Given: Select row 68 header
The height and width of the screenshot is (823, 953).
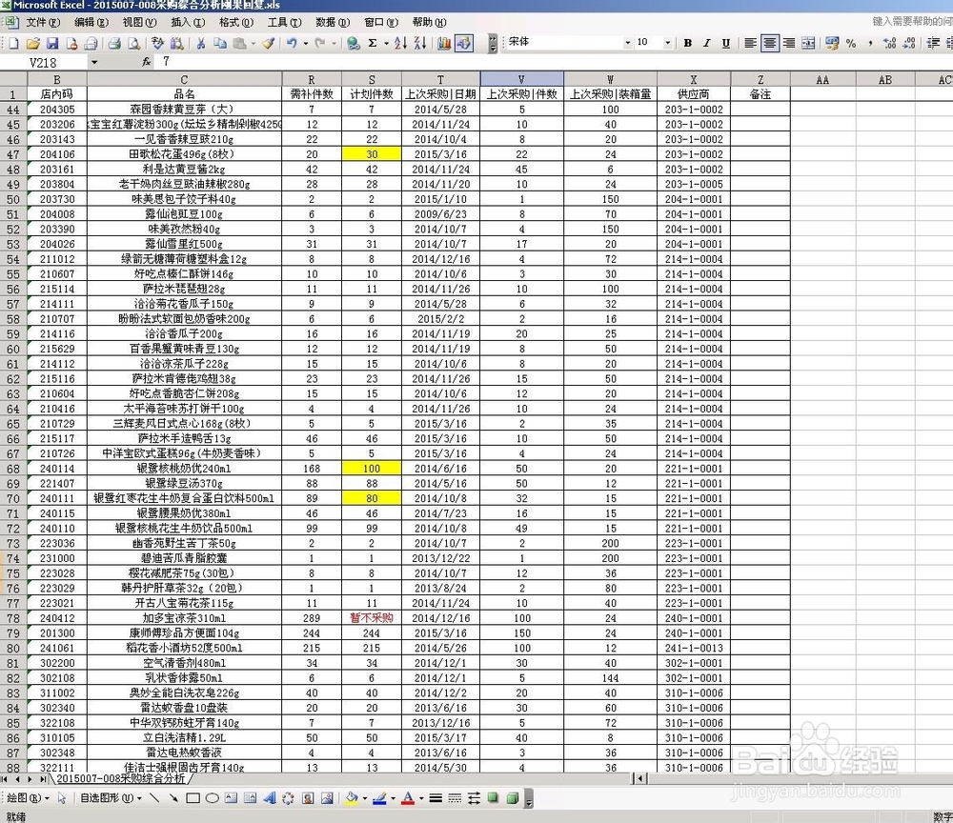Looking at the screenshot, I should pyautogui.click(x=13, y=469).
